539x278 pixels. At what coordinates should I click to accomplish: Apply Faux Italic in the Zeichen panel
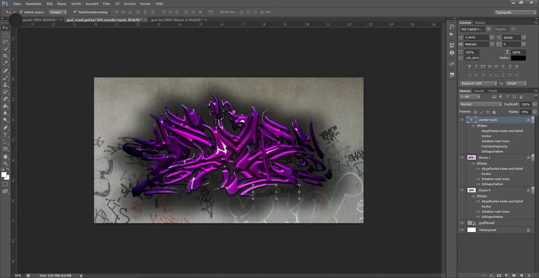click(476, 67)
